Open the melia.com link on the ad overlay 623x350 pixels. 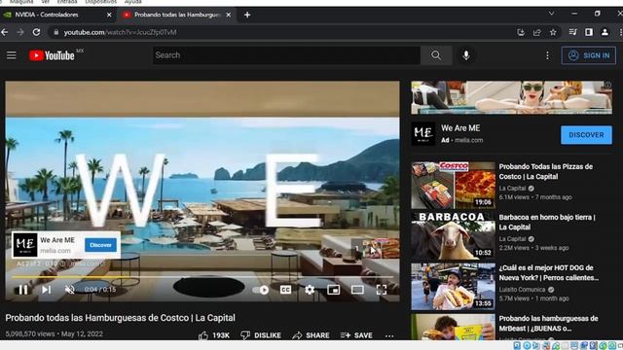(x=55, y=251)
